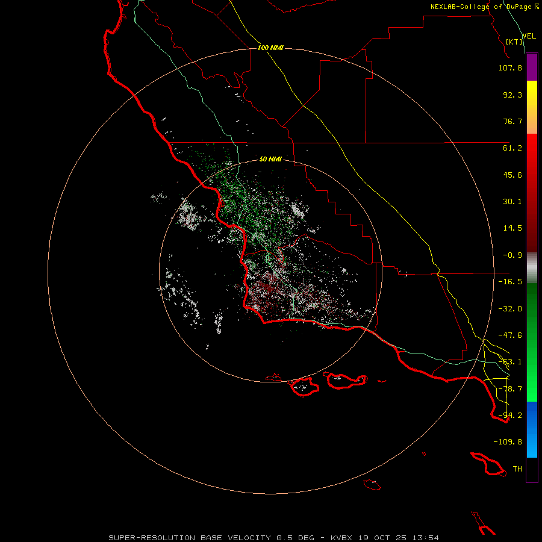This screenshot has height=542, width=542.
Task: Click the -32.0 velocity scale value
Action: pos(510,309)
